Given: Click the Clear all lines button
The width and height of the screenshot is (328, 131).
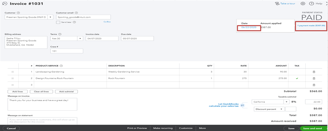Looking at the screenshot, I should click(x=41, y=92).
